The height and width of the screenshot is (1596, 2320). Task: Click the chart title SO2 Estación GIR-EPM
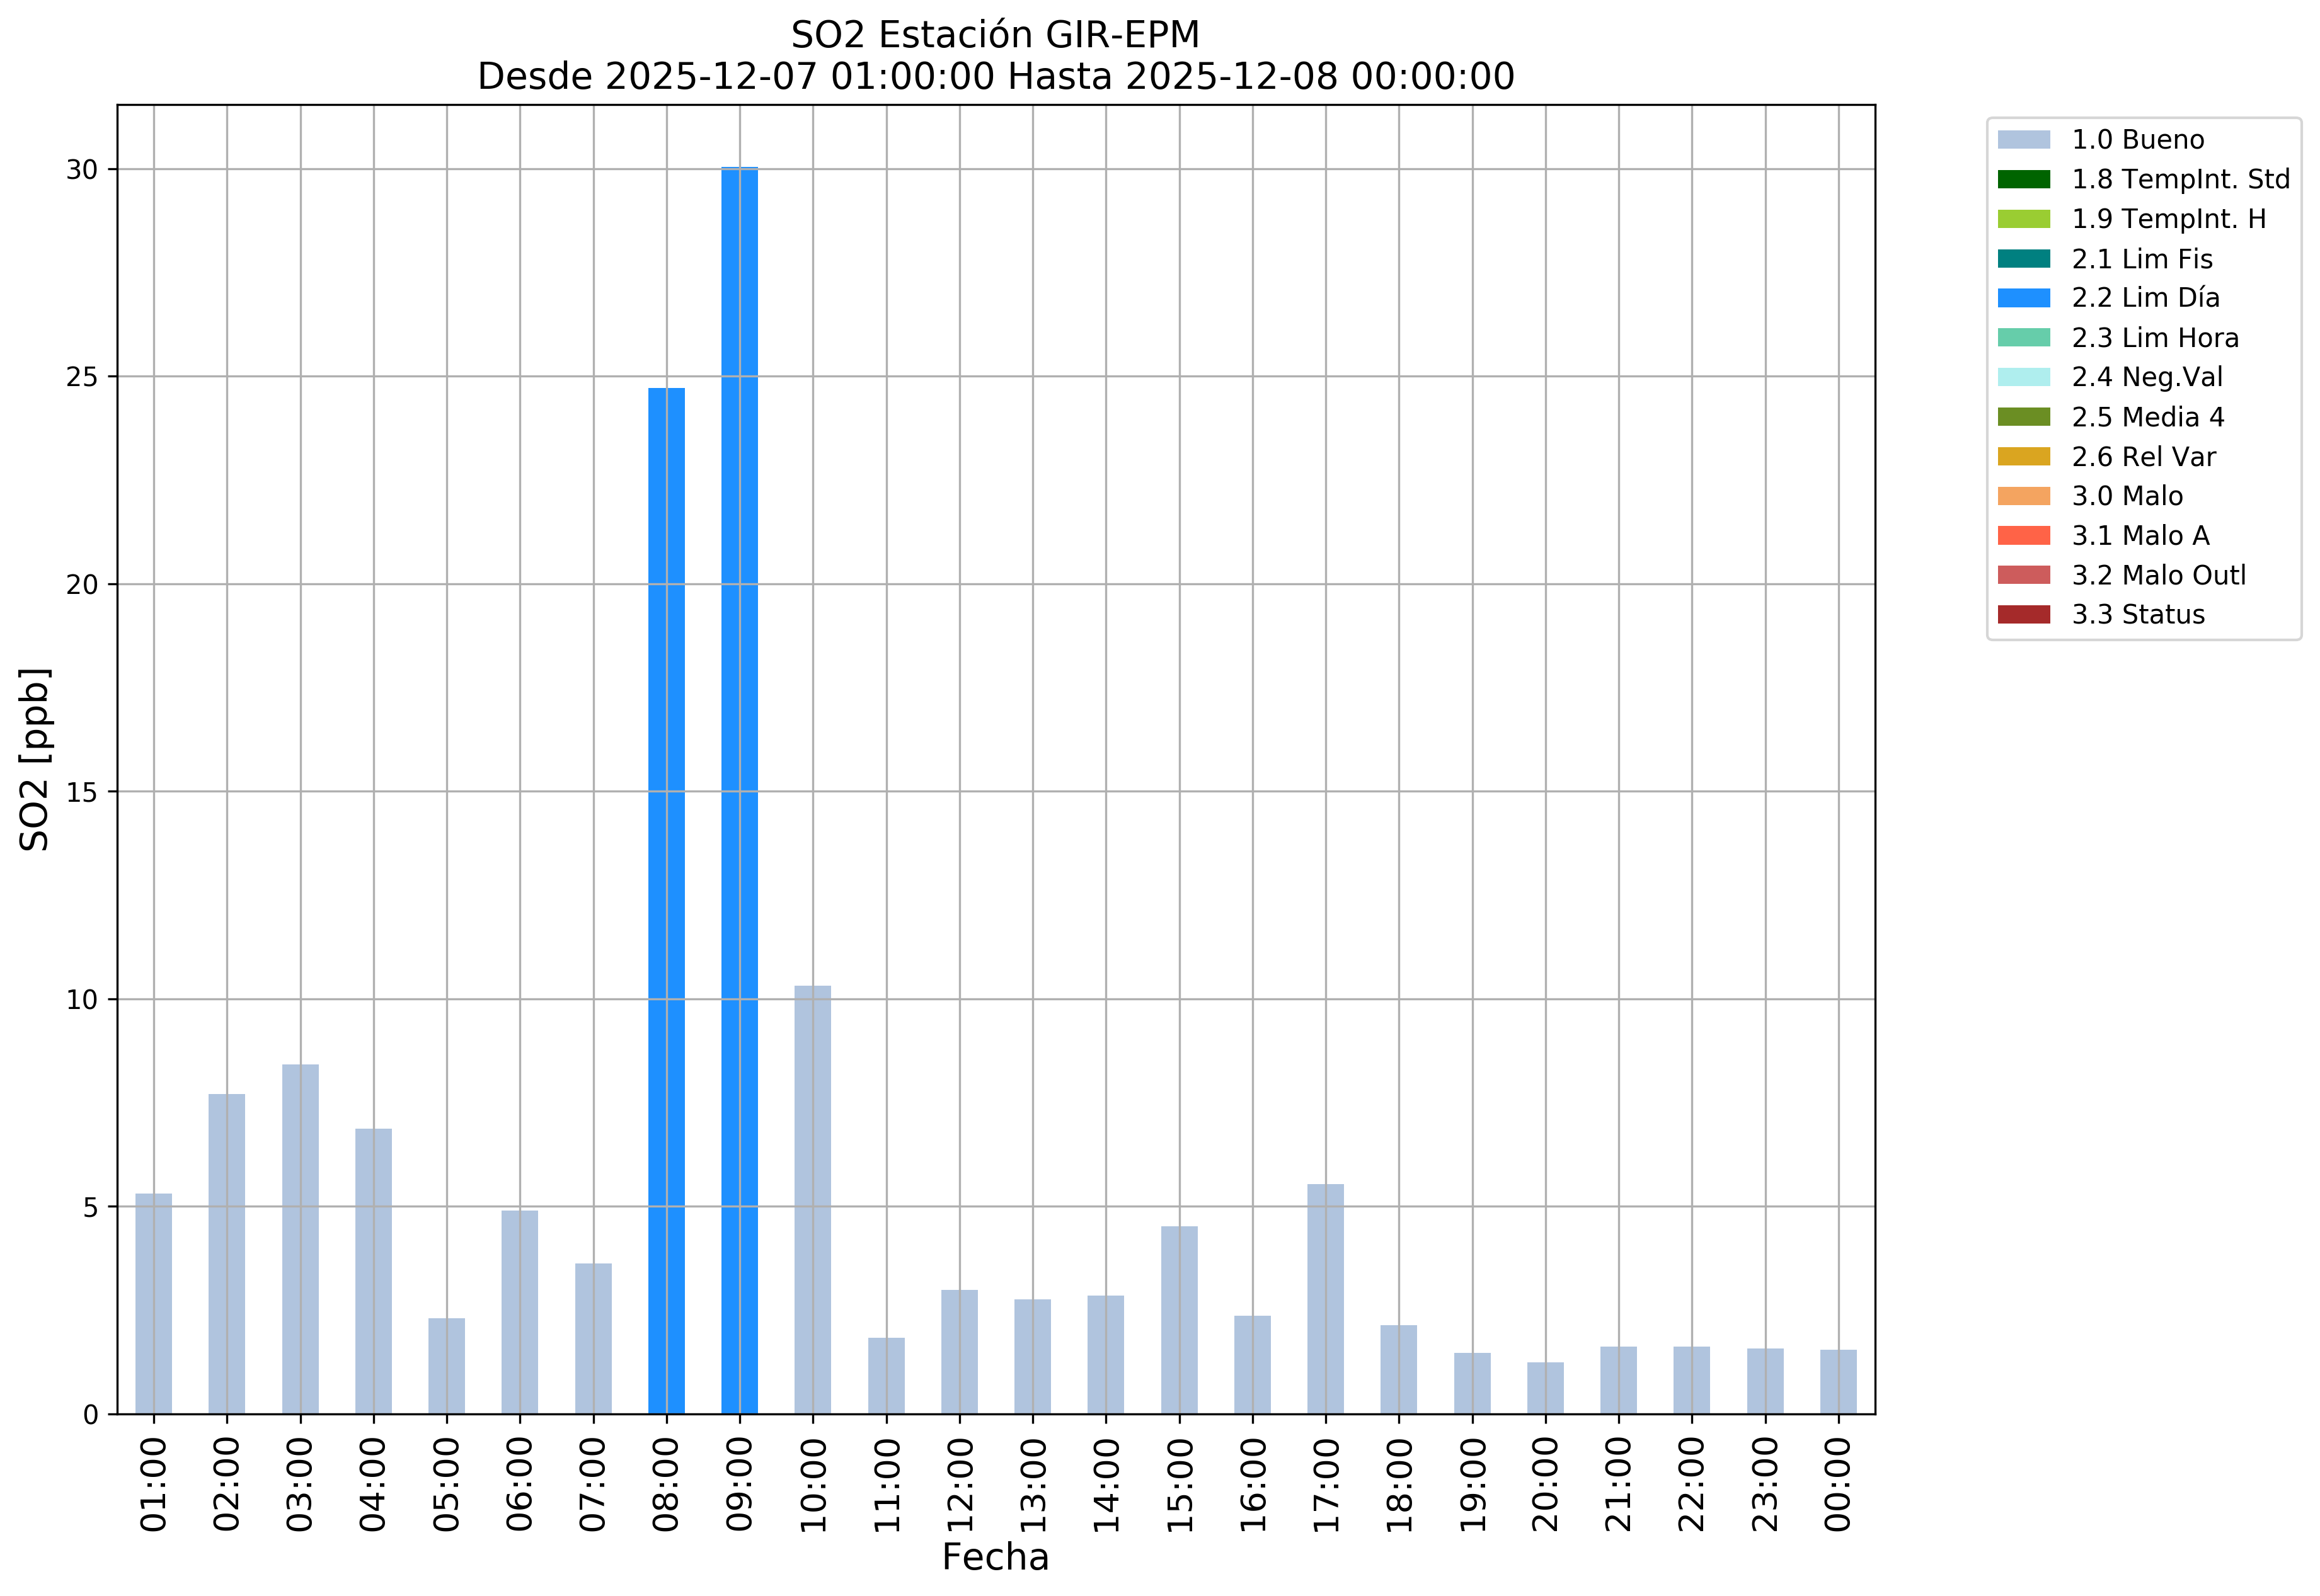[994, 35]
